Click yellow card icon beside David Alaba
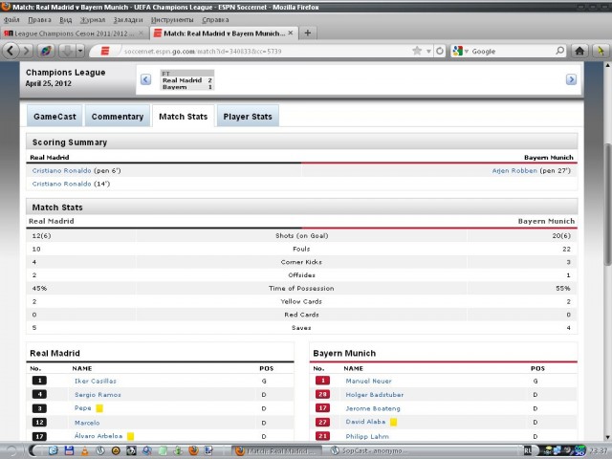612x459 pixels. (393, 422)
